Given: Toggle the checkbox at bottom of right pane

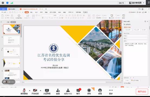Looking at the screenshot, I should coord(125,83).
